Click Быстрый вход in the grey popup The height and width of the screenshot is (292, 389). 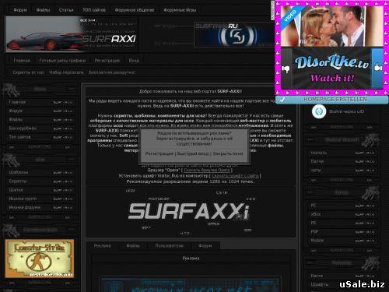coord(193,153)
